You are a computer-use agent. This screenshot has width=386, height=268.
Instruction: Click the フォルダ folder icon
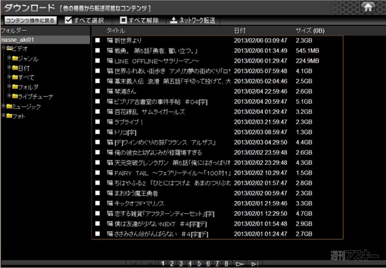click(x=15, y=87)
